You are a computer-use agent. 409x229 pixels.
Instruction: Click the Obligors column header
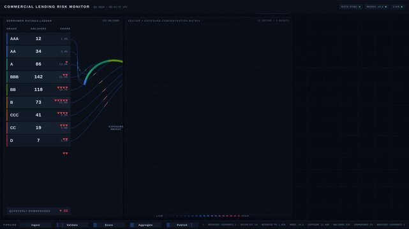(x=39, y=29)
